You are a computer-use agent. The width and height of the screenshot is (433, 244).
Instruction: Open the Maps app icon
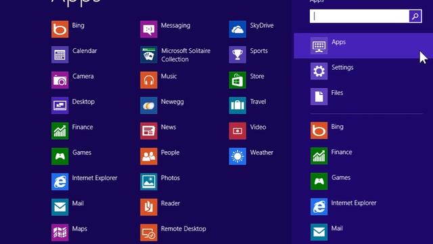60,232
